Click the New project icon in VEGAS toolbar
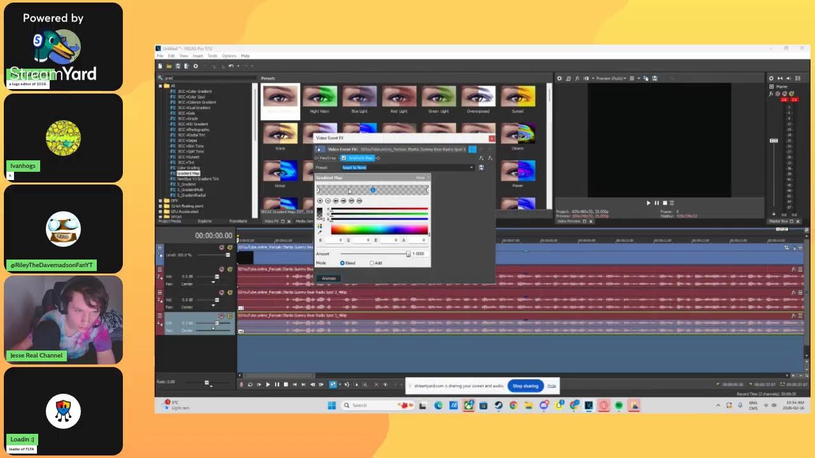The image size is (815, 458). click(160, 66)
